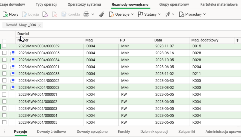The image size is (241, 137).
Task: Sort by Mag. dodatkowy column header
Action: pyautogui.click(x=212, y=40)
